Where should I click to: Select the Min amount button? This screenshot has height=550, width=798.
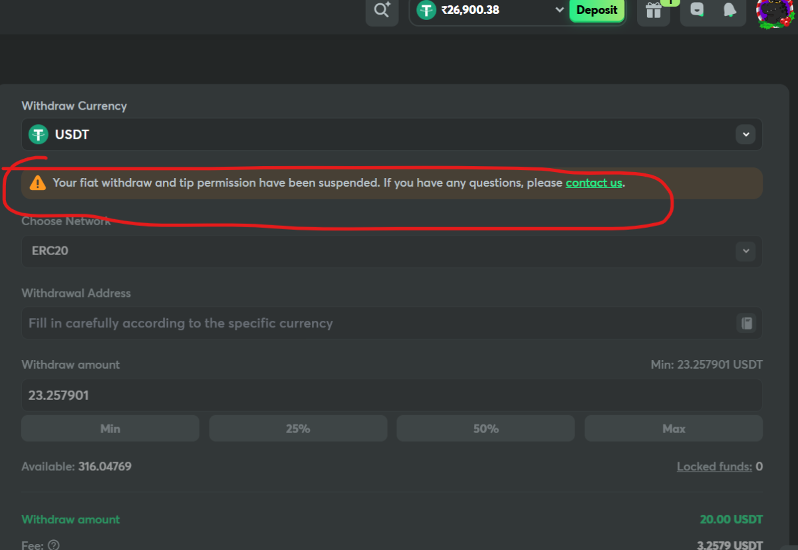(x=110, y=428)
